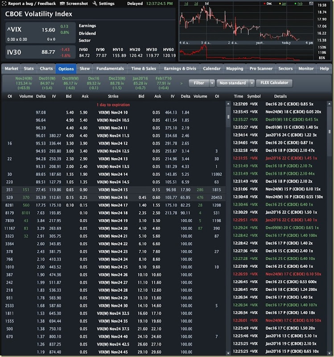The width and height of the screenshot is (334, 357).
Task: Toggle the Dec series in chart legend
Action: point(268,4)
